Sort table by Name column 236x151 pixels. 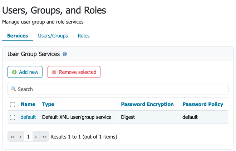[x=28, y=104]
